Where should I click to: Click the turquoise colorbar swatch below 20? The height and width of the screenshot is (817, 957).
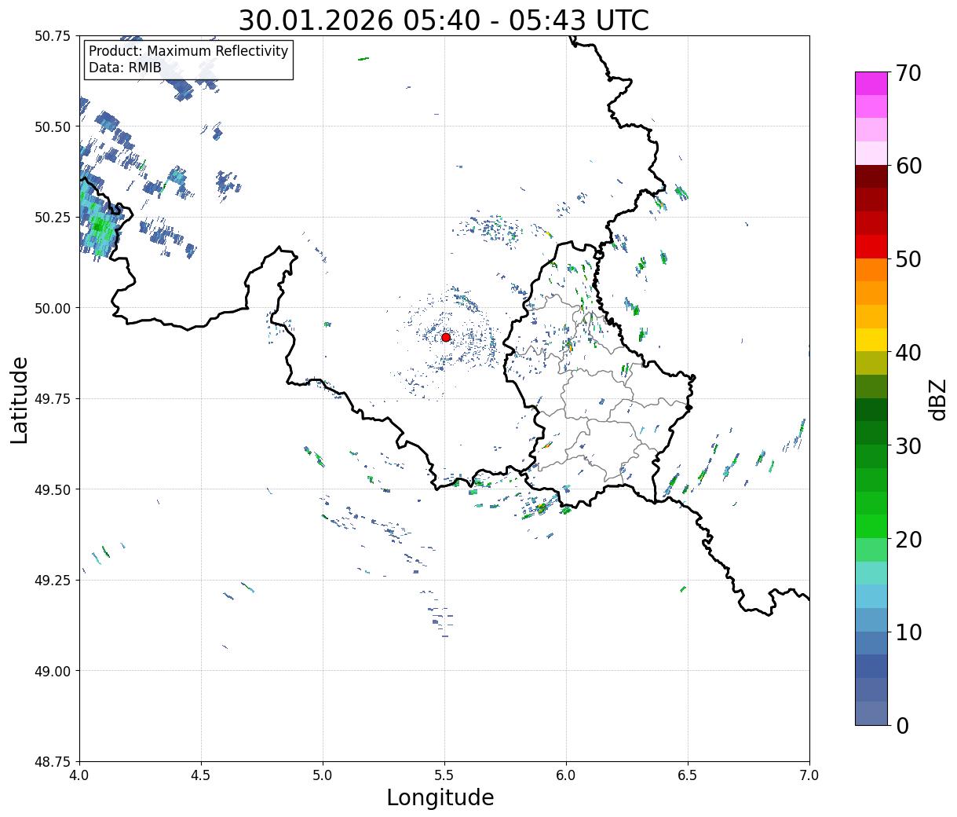tap(871, 573)
